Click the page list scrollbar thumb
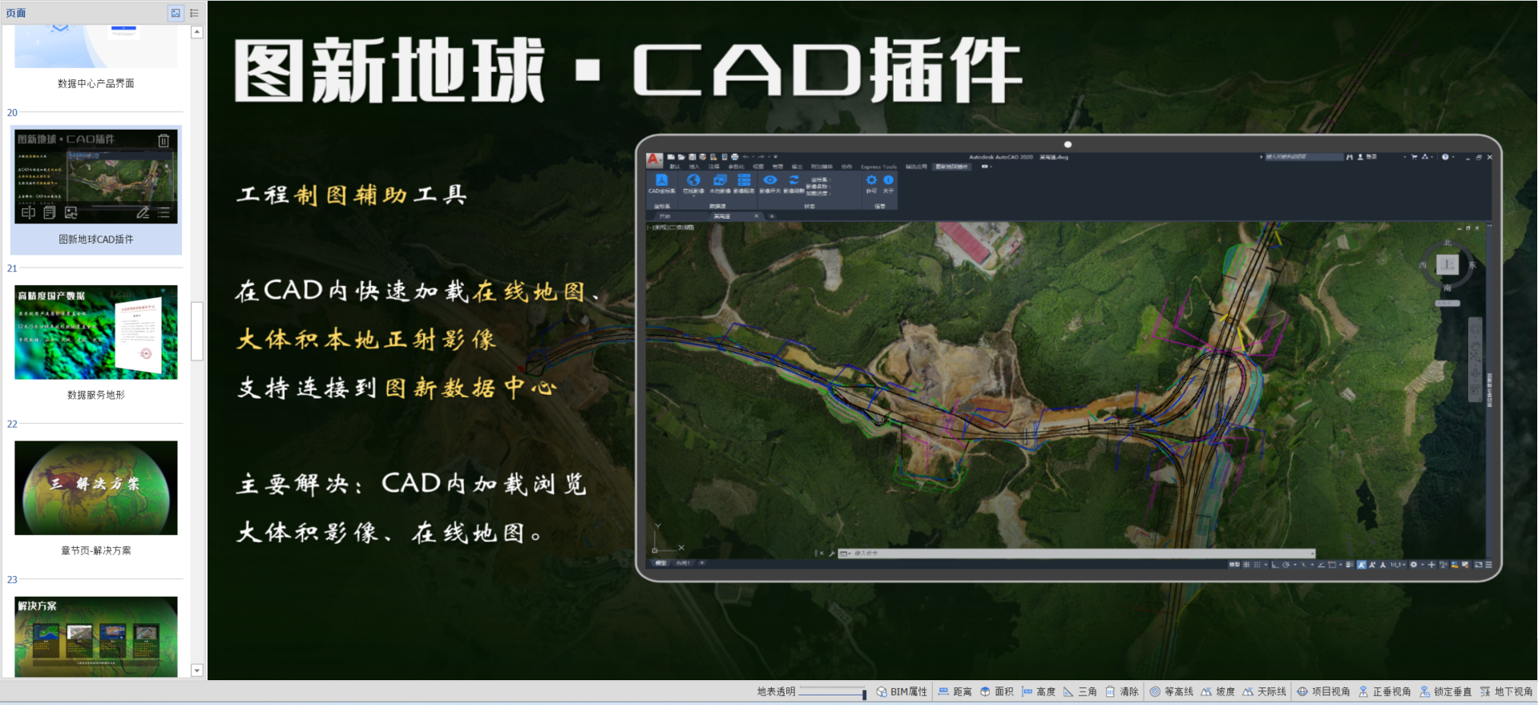 (x=197, y=331)
